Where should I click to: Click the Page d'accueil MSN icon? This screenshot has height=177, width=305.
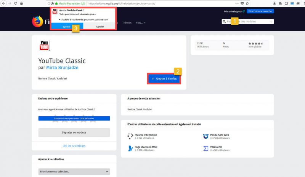click(131, 148)
